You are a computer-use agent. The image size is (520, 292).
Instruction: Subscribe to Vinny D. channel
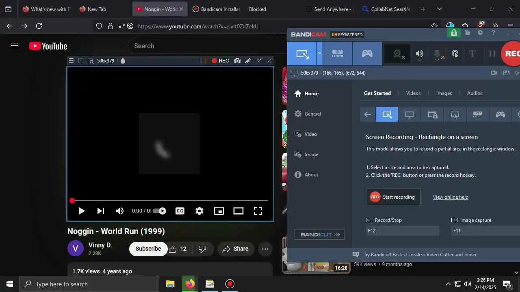[x=148, y=249]
